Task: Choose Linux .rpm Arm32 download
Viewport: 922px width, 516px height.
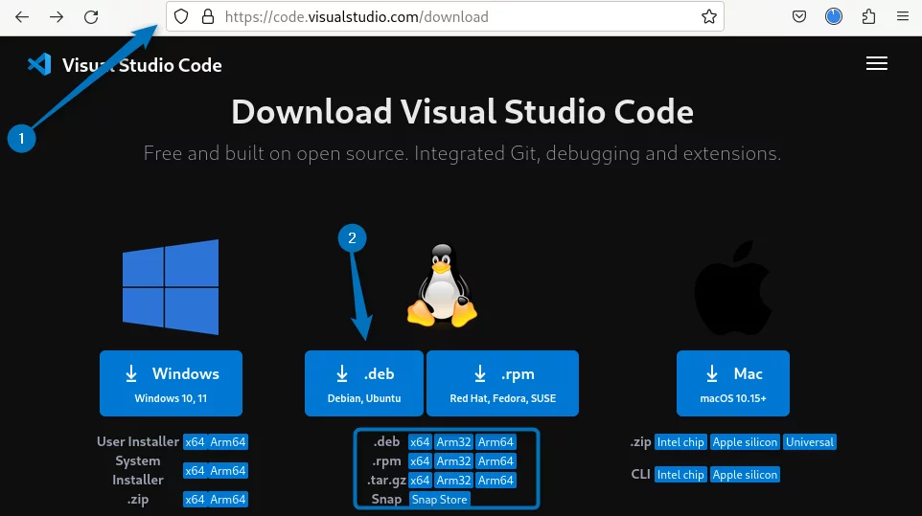Action: pos(453,461)
